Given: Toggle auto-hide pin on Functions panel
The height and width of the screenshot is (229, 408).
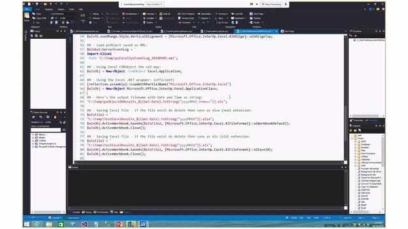Looking at the screenshot, I should point(380,31).
